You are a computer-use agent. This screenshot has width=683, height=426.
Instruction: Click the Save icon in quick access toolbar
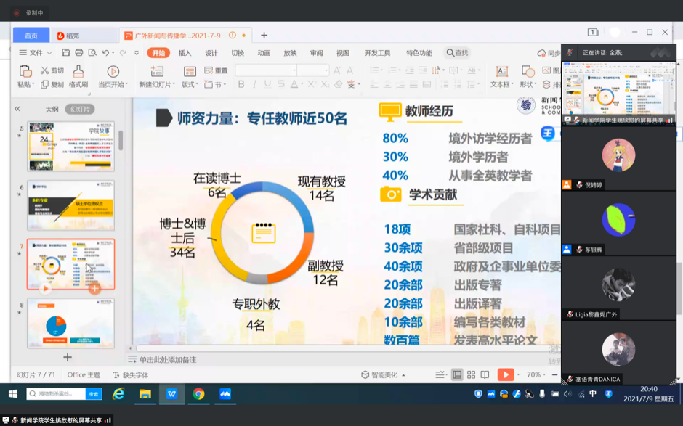click(65, 53)
